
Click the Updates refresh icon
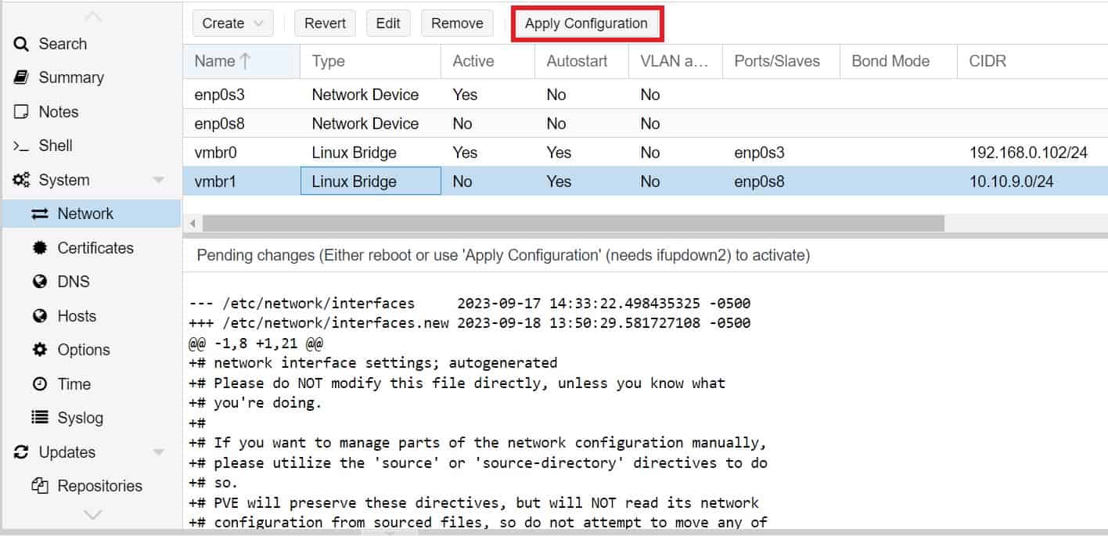pyautogui.click(x=21, y=452)
